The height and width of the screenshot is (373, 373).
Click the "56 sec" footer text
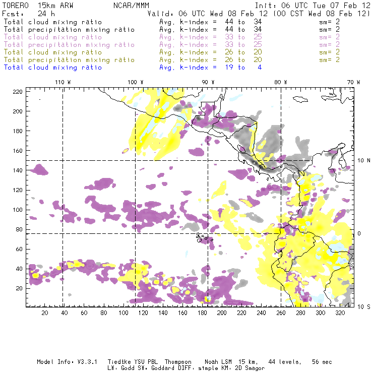[x=322, y=362]
